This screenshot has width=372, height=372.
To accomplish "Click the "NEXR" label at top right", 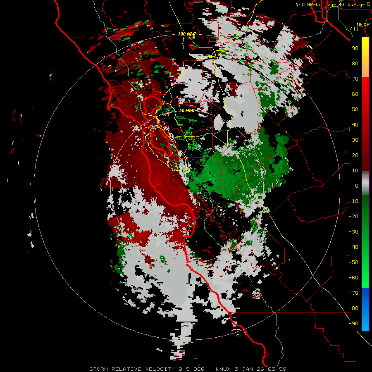I will [363, 25].
